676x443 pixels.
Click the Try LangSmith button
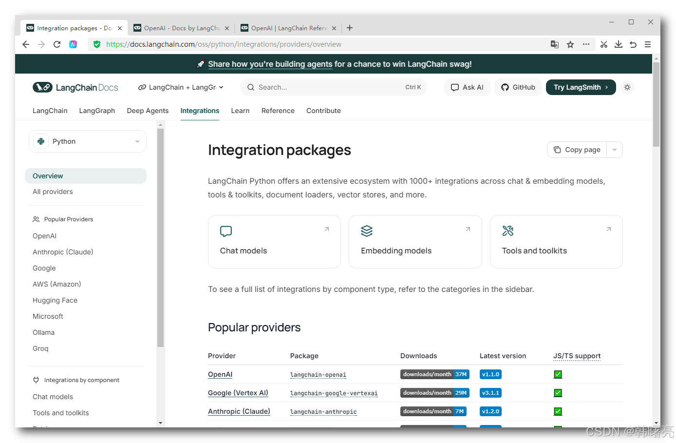581,87
